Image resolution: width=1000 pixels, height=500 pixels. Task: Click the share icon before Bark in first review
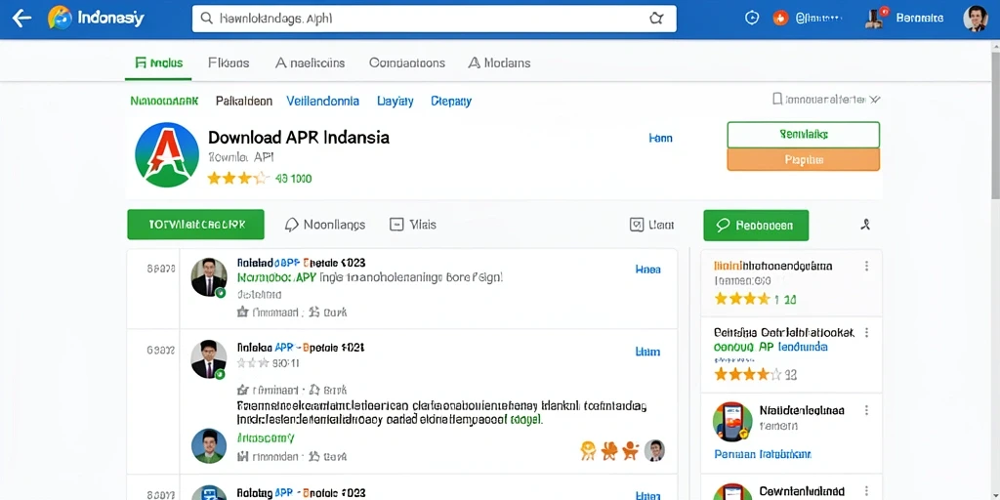coord(313,312)
